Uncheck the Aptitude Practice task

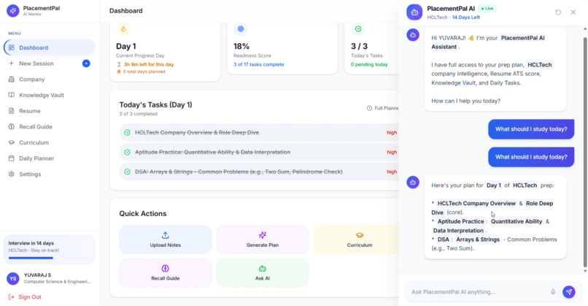[127, 152]
